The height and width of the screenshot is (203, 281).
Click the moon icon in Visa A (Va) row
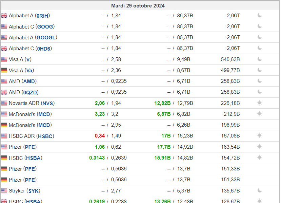tap(260, 70)
